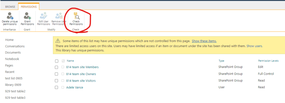The image size is (285, 103).
Task: Switch to the BROWSE tab
Action: pyautogui.click(x=10, y=7)
